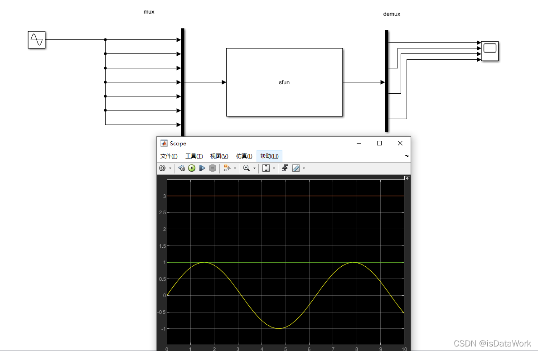Viewport: 538px width, 351px height.
Task: Maximize the Scope window
Action: (379, 143)
